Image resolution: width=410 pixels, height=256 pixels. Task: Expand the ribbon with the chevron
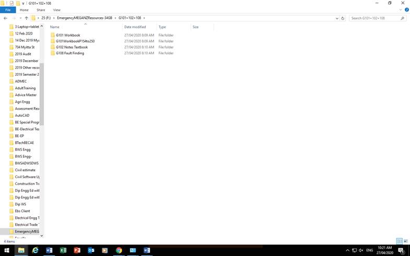pyautogui.click(x=400, y=10)
